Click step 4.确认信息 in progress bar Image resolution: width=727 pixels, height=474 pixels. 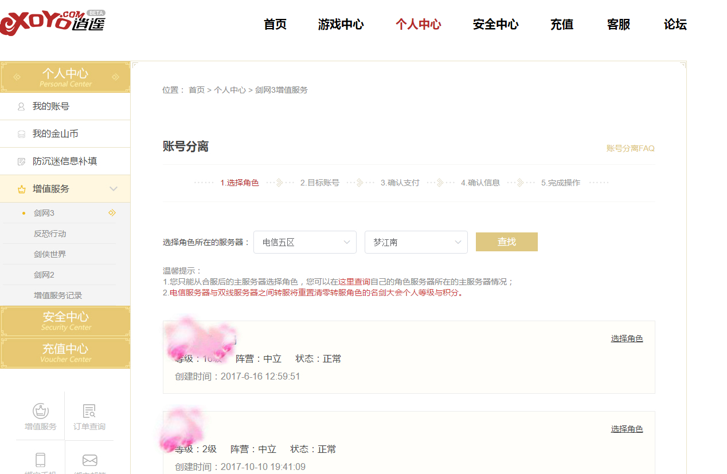[480, 183]
